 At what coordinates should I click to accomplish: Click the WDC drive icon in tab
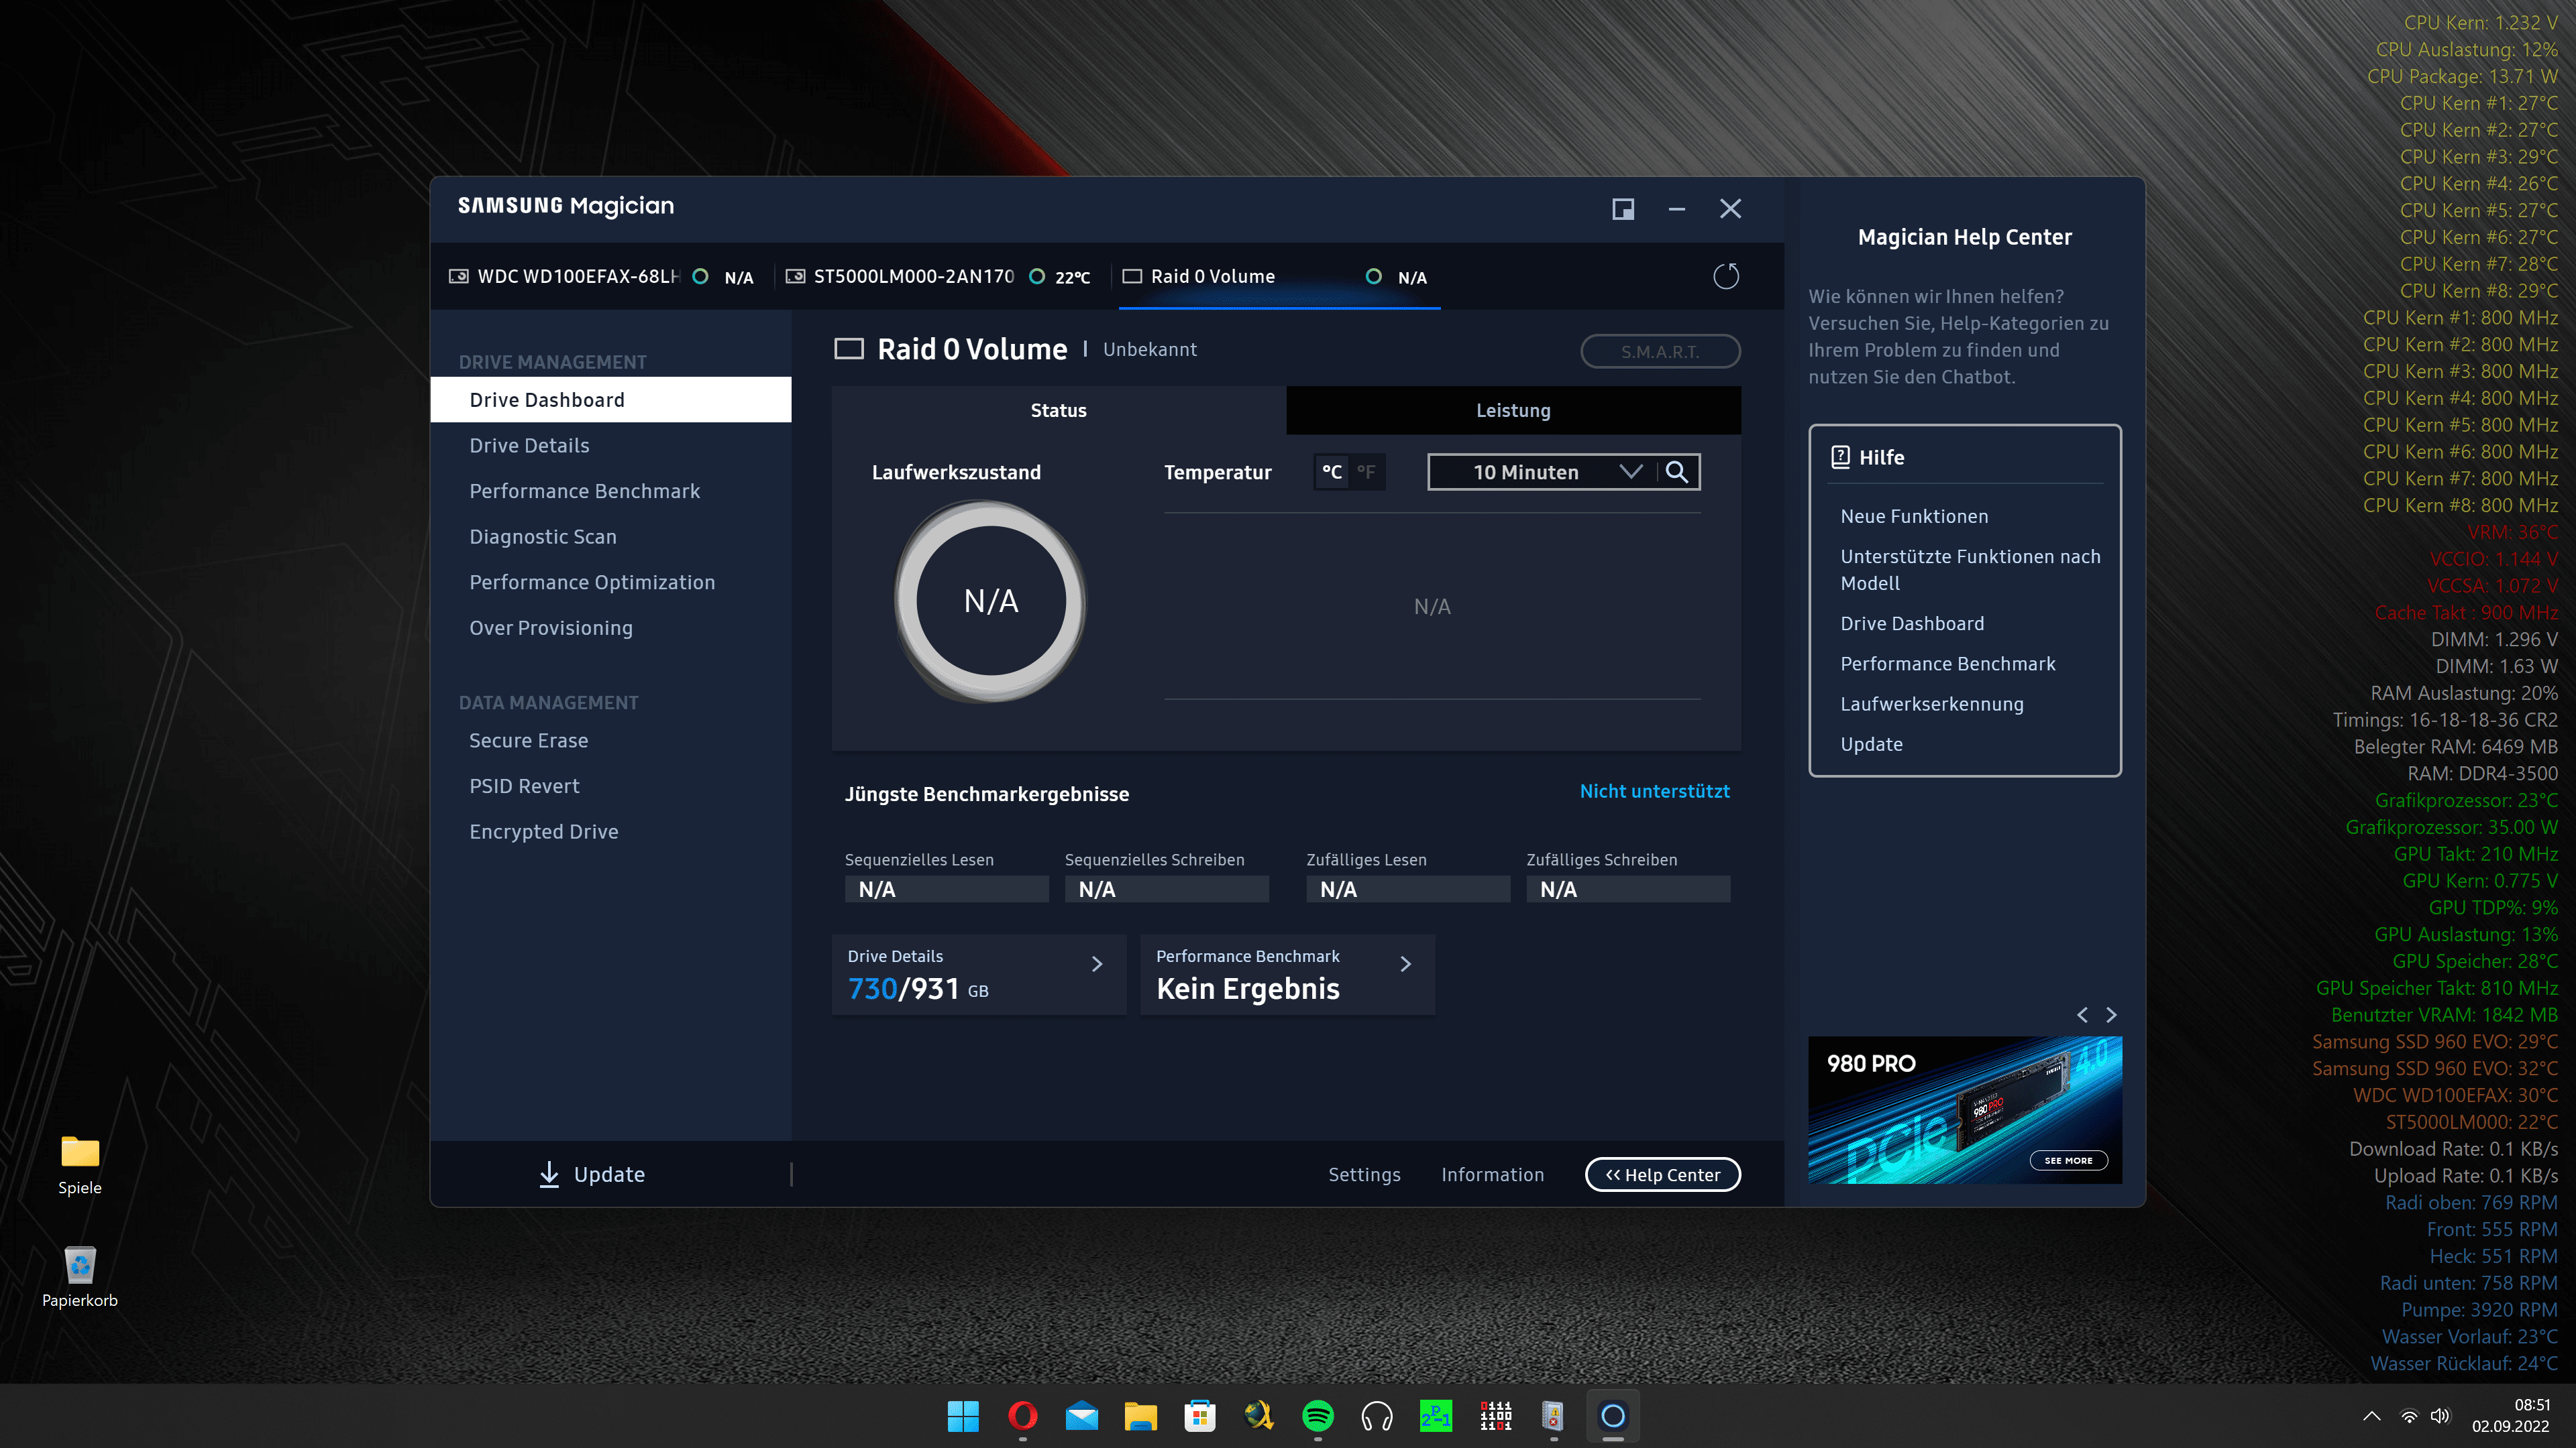(459, 277)
